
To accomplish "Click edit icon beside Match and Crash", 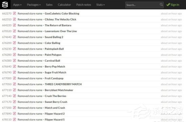I will click(x=15, y=108).
